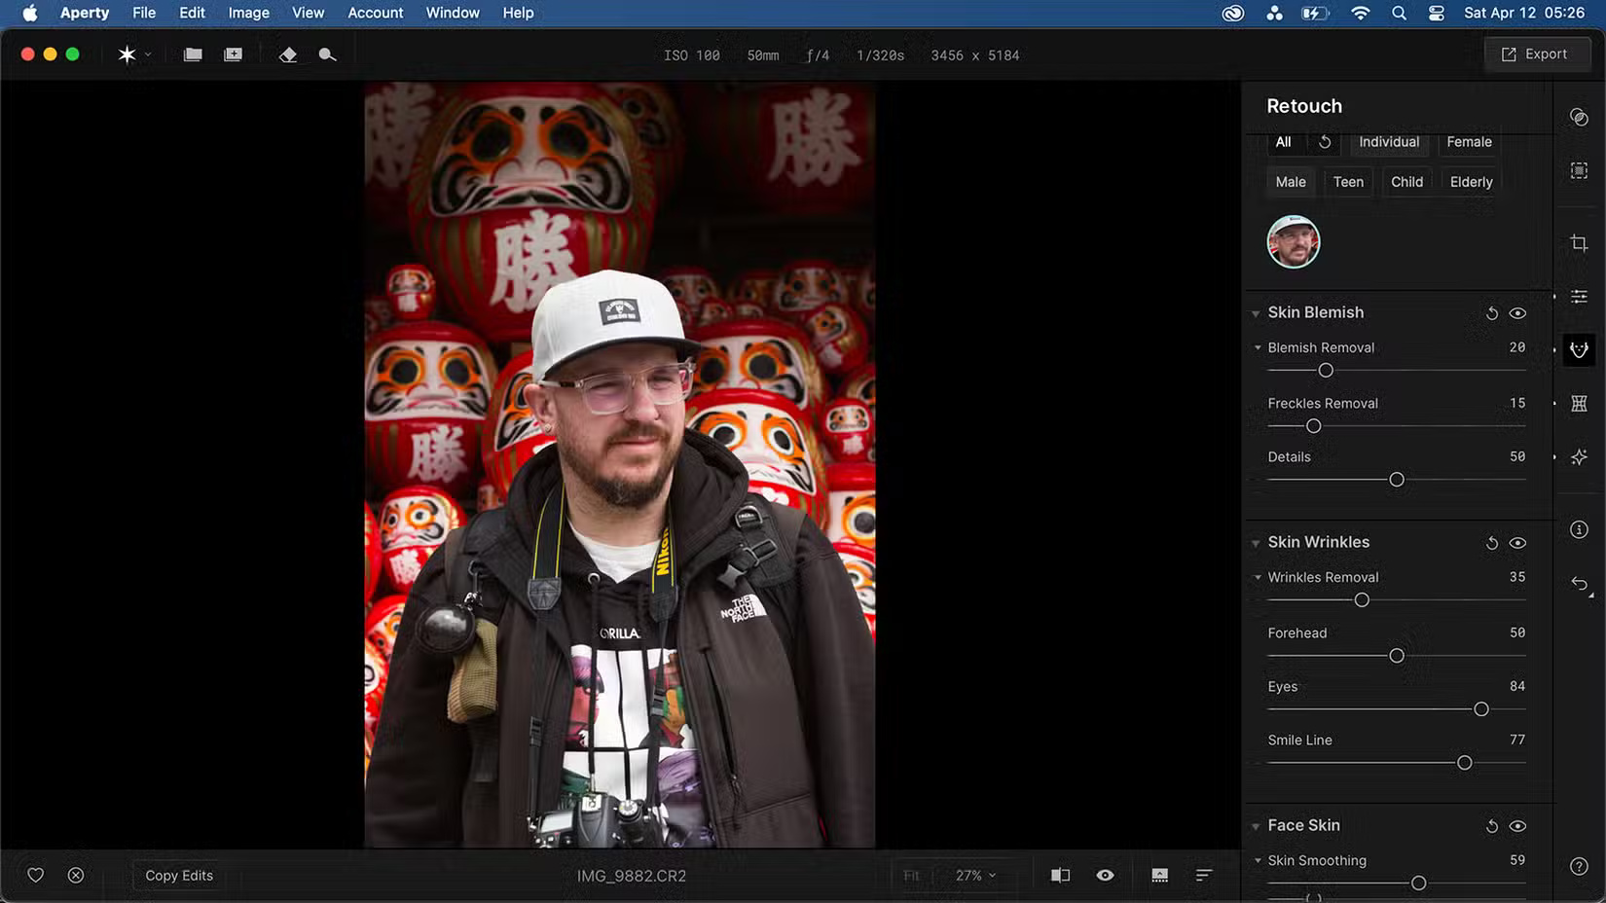
Task: Show the filmstrip panel at the bottom
Action: click(x=1159, y=875)
